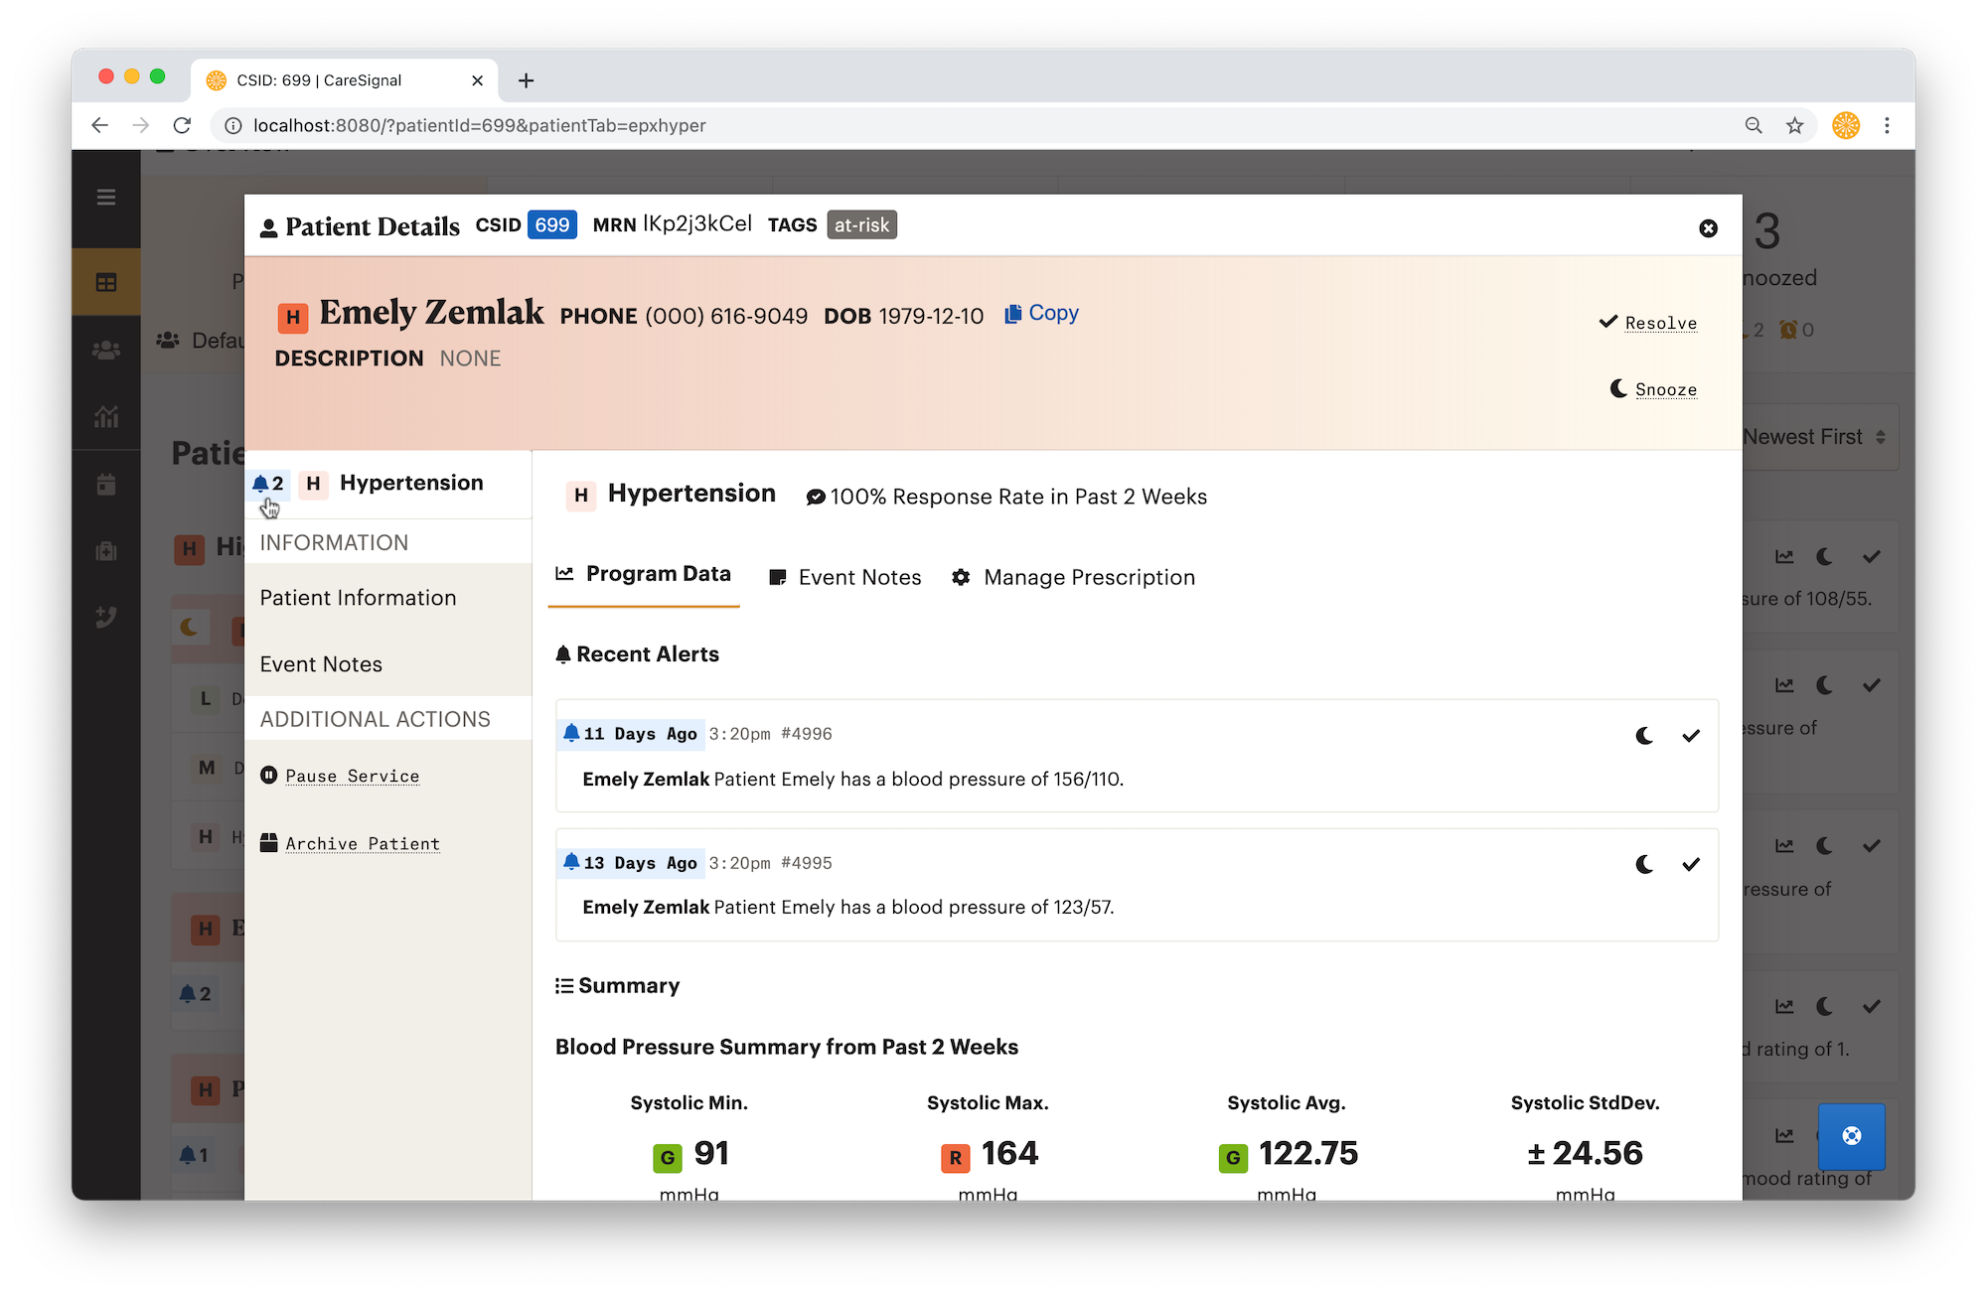1987x1295 pixels.
Task: Click the CareSignal extension icon
Action: [1846, 125]
